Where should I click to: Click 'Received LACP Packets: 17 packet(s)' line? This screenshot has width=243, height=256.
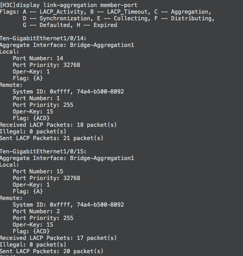(x=58, y=238)
